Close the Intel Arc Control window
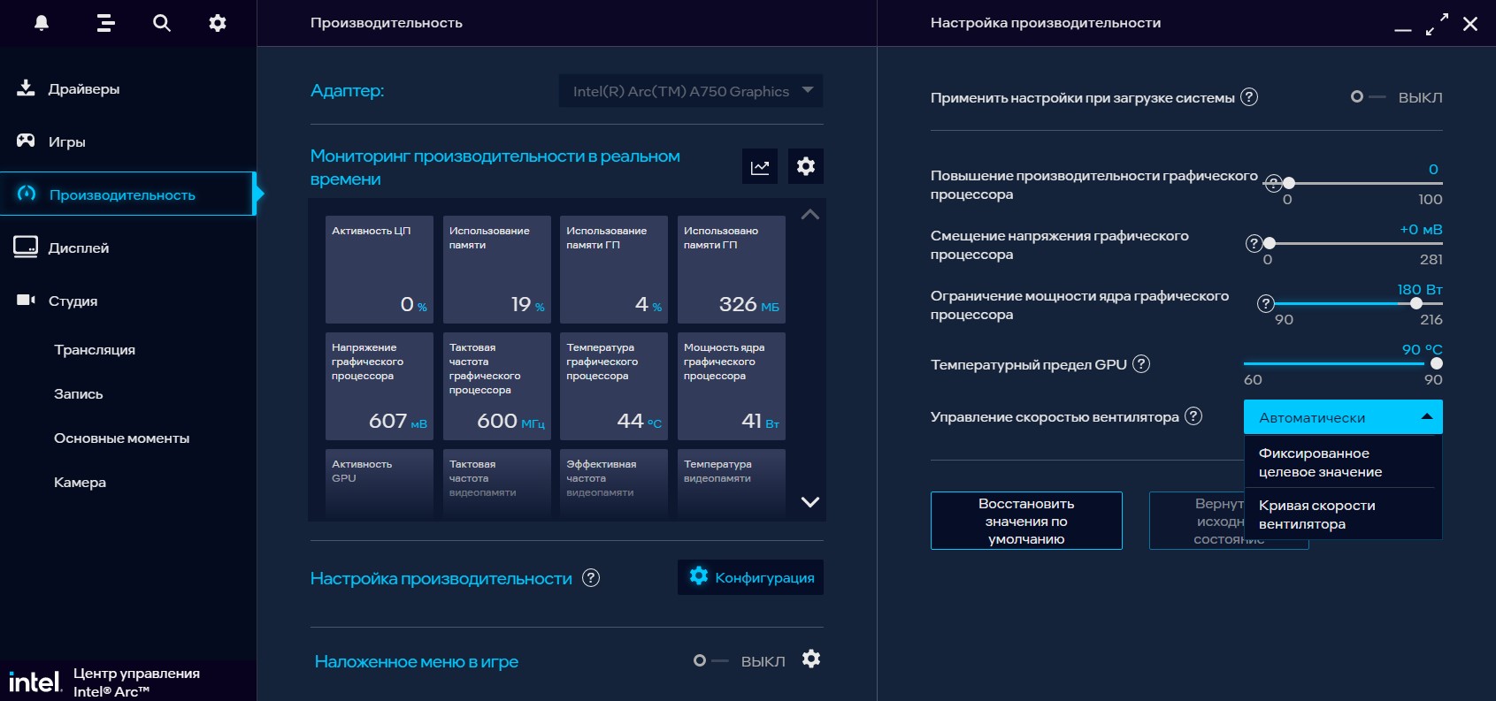The width and height of the screenshot is (1496, 701). 1470,24
